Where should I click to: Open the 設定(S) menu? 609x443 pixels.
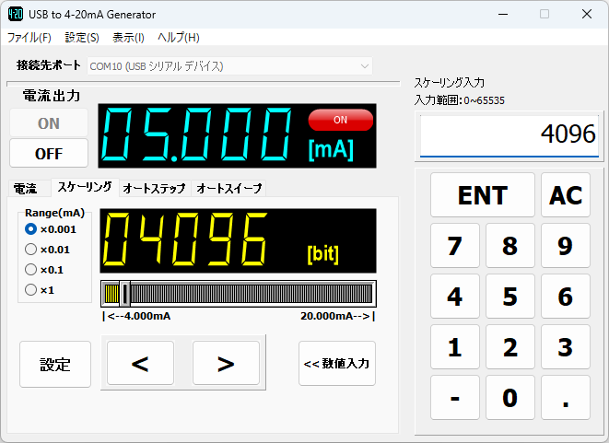pos(82,38)
